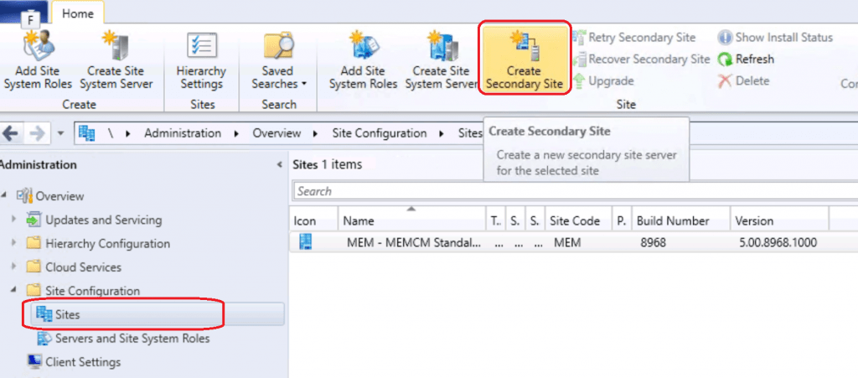Click the breadcrumb root console icon
The height and width of the screenshot is (378, 858).
tap(87, 133)
